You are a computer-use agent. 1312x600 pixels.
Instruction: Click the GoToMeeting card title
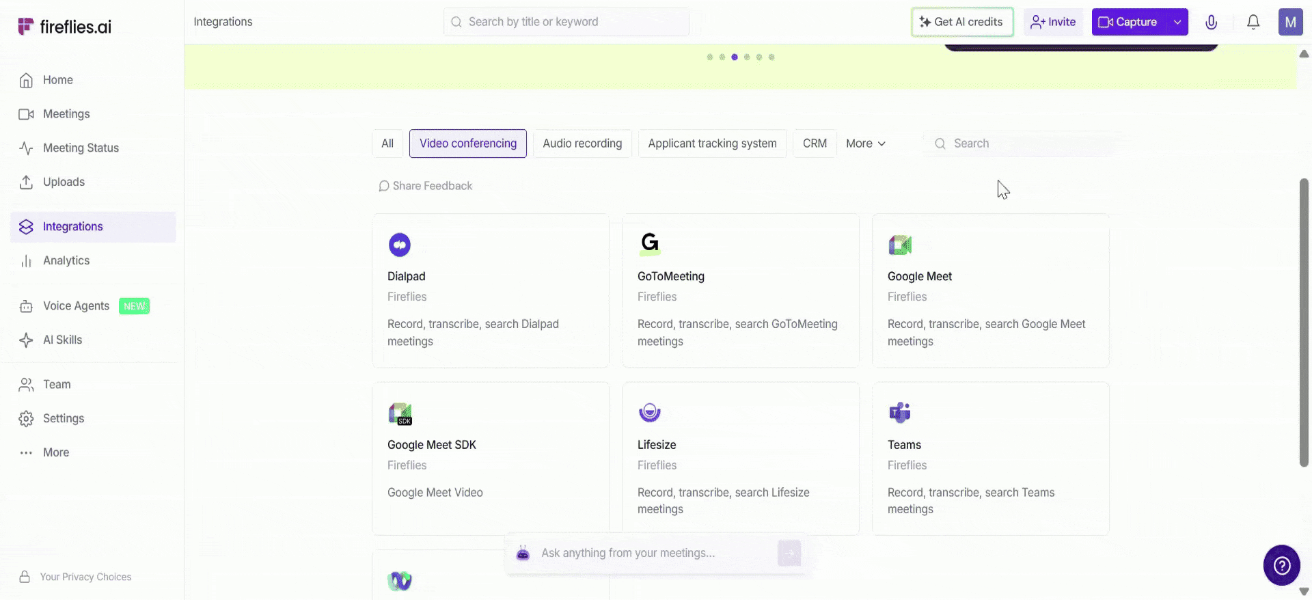[671, 276]
